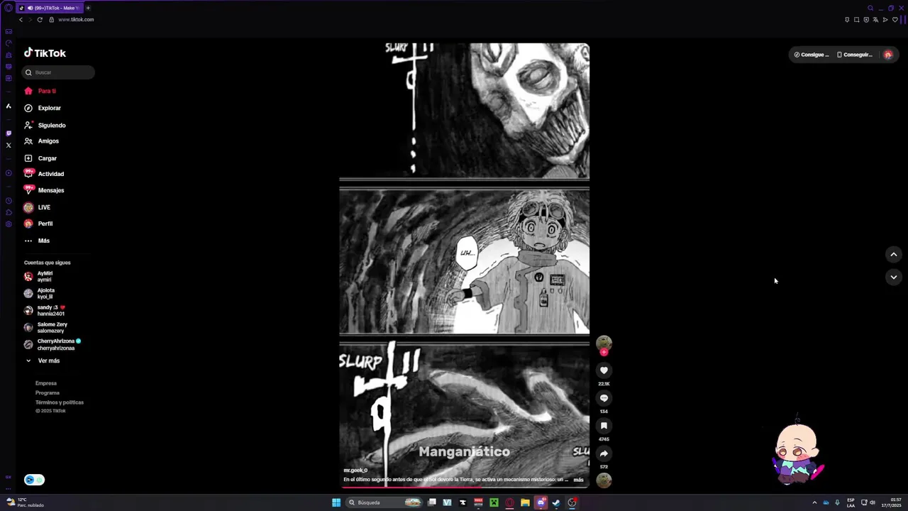Viewport: 908px width, 511px height.
Task: Open the Cargar upload page
Action: coord(40,158)
